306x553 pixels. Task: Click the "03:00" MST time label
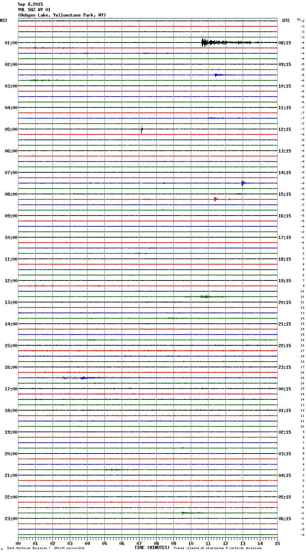click(11, 86)
